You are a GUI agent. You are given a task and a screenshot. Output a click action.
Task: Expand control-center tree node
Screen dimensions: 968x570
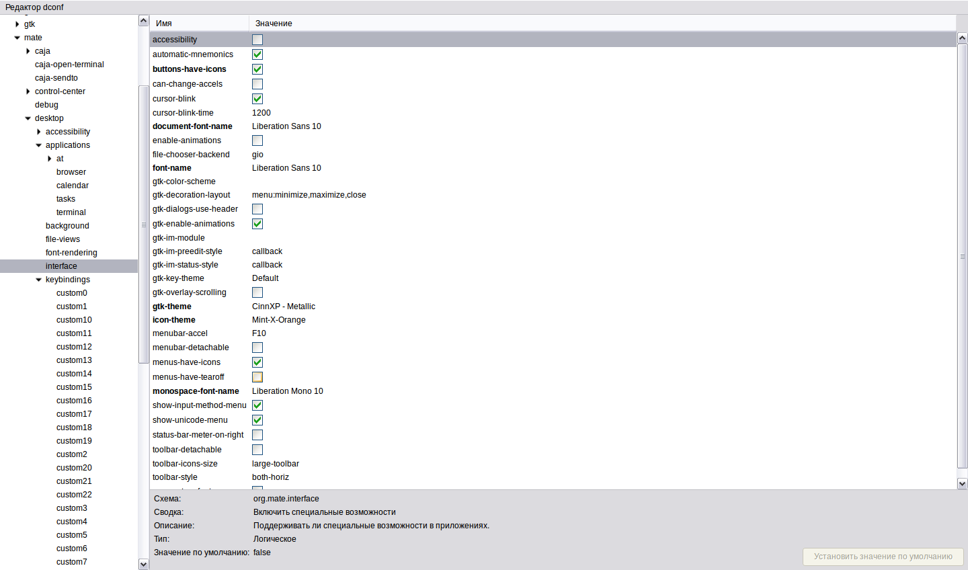(28, 91)
